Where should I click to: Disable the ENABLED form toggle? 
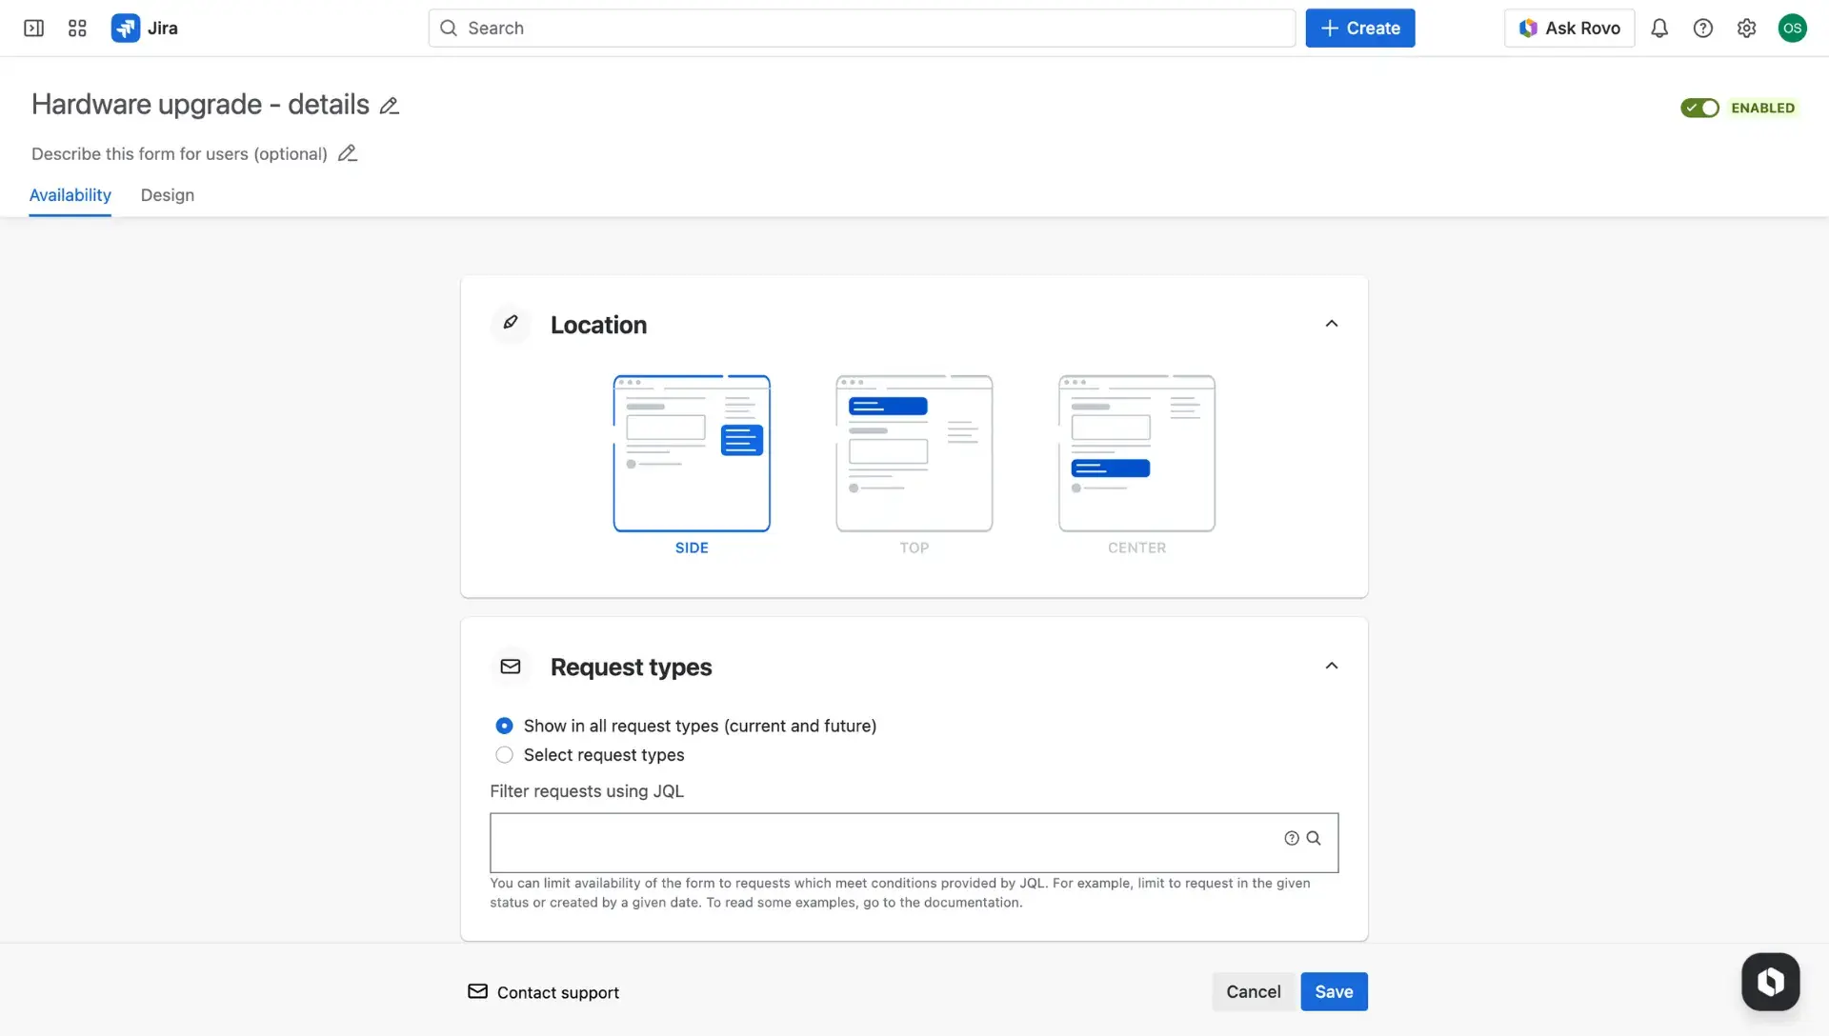coord(1698,108)
